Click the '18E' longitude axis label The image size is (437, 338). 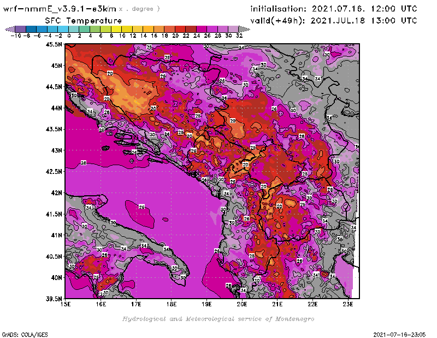click(x=172, y=304)
